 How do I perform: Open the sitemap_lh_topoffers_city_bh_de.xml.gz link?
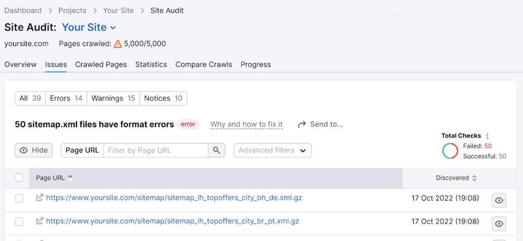(x=174, y=198)
